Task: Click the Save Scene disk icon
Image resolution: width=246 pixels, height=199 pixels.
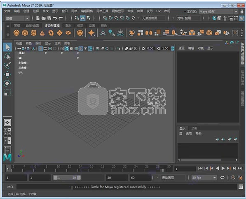Action: (x=49, y=18)
